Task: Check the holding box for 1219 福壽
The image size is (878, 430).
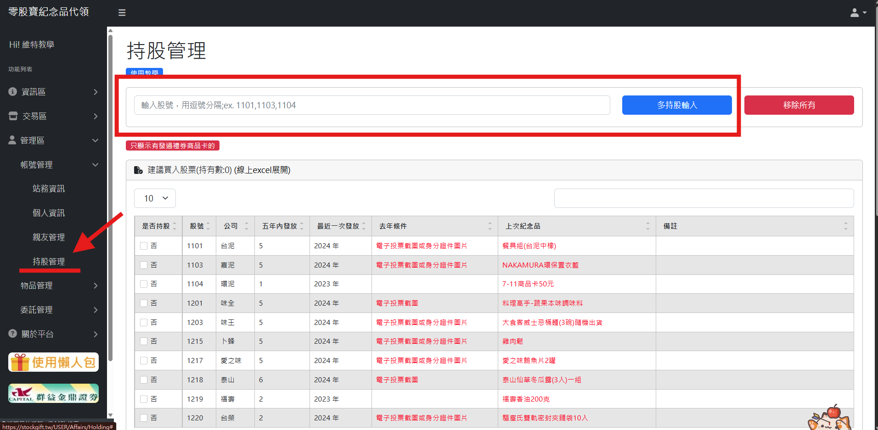Action: click(144, 399)
